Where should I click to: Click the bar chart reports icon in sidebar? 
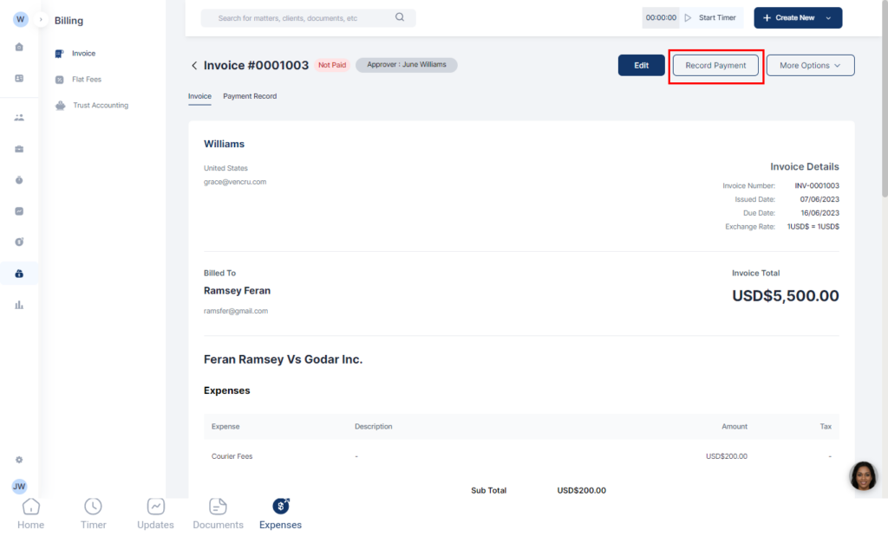point(19,305)
